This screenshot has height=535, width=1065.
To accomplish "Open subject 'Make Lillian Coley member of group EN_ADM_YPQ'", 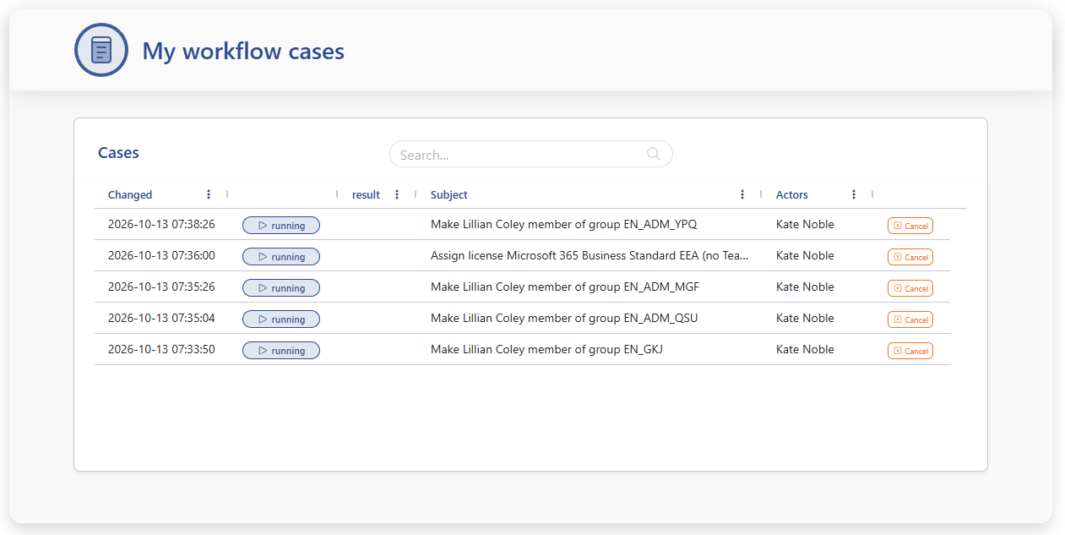I will pyautogui.click(x=564, y=224).
